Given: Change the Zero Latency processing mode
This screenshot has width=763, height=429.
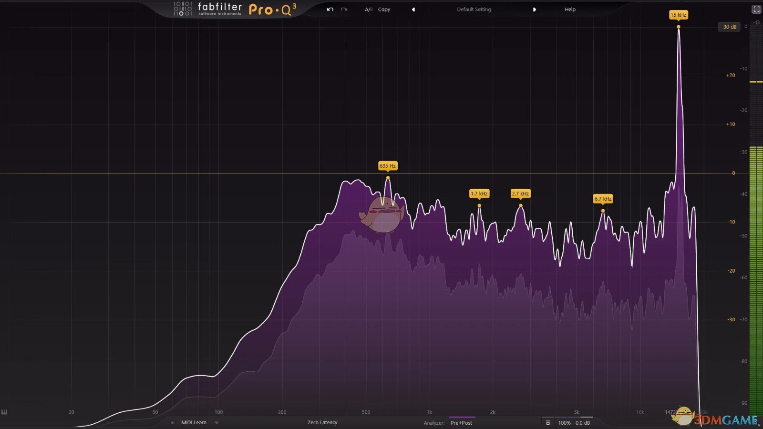Looking at the screenshot, I should point(322,422).
